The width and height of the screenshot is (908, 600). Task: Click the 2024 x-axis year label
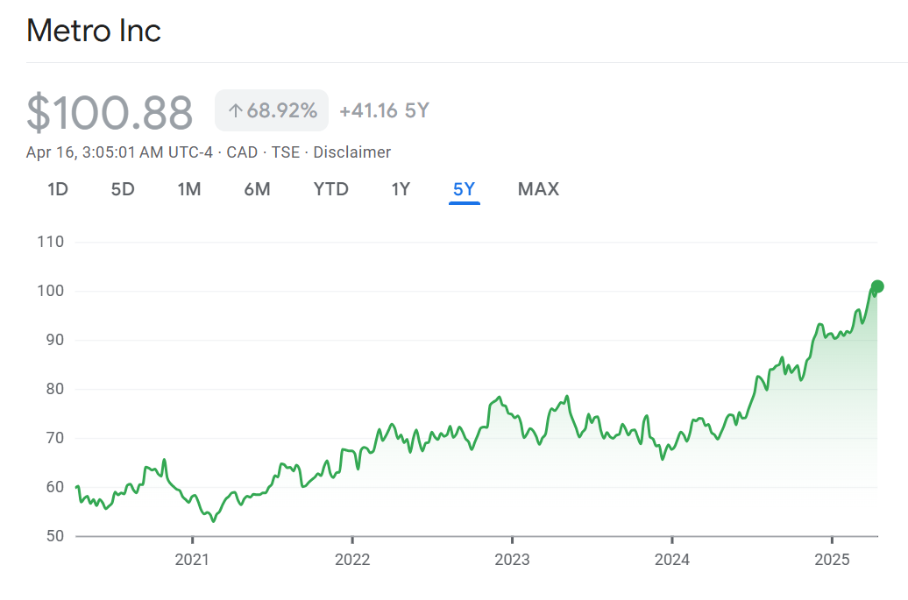pyautogui.click(x=671, y=560)
